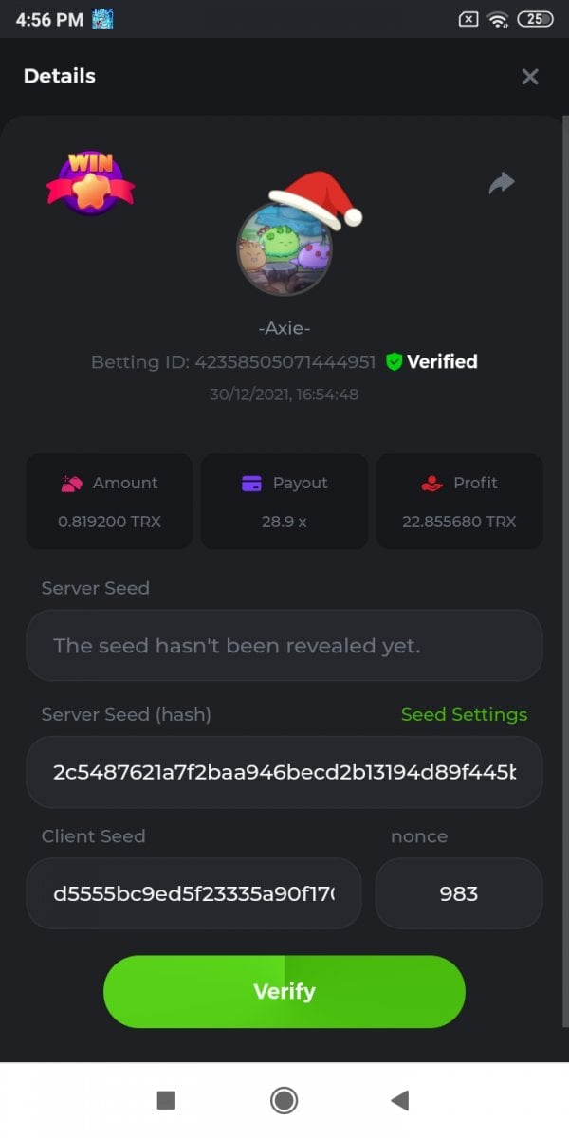Select the Server Seed field
This screenshot has width=569, height=1138.
[284, 646]
